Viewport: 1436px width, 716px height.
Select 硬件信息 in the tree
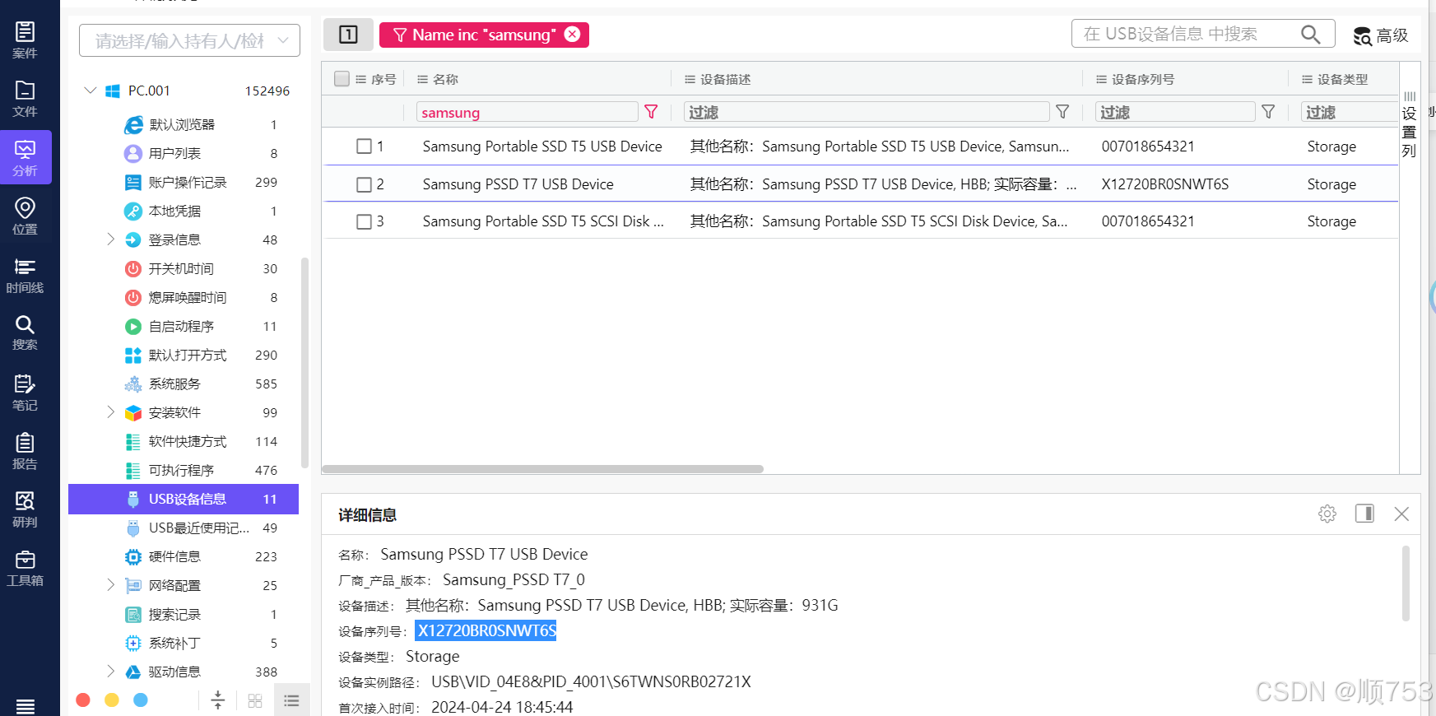point(174,556)
